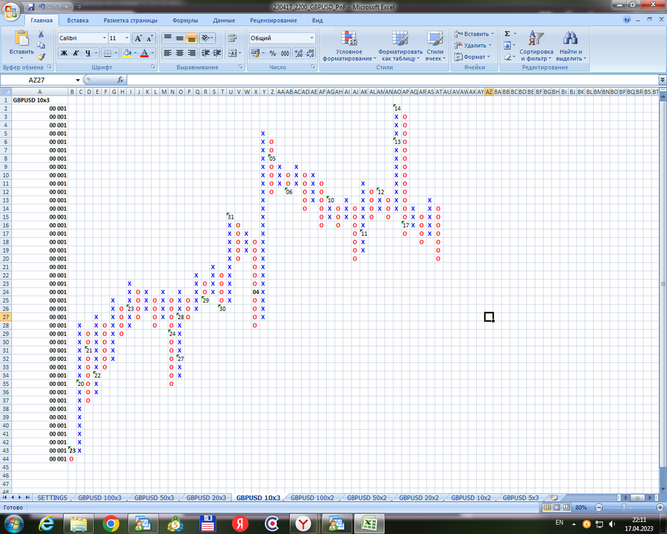This screenshot has width=667, height=534.
Task: Toggle Underline (Ч) formatting
Action: [88, 53]
